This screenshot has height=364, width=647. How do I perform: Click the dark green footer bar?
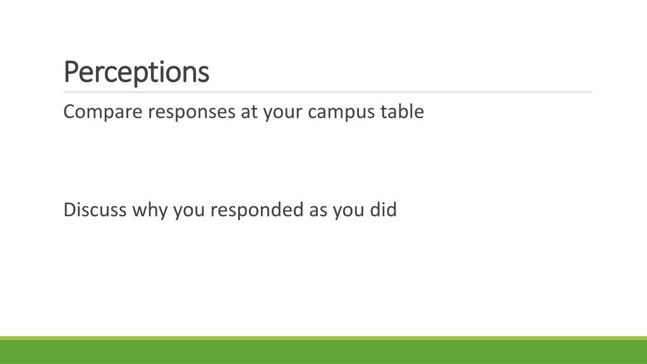[323, 351]
